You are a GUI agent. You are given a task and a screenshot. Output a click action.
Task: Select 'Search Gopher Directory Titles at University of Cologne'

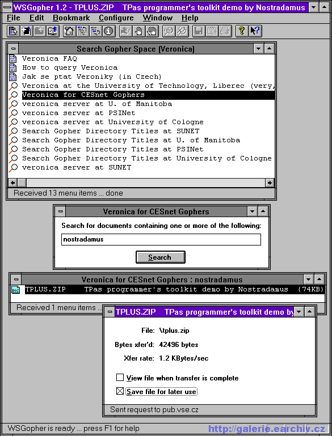[146, 158]
